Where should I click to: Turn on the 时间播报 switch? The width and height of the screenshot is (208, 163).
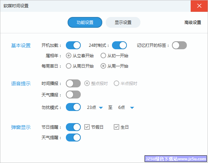pyautogui.click(x=73, y=84)
